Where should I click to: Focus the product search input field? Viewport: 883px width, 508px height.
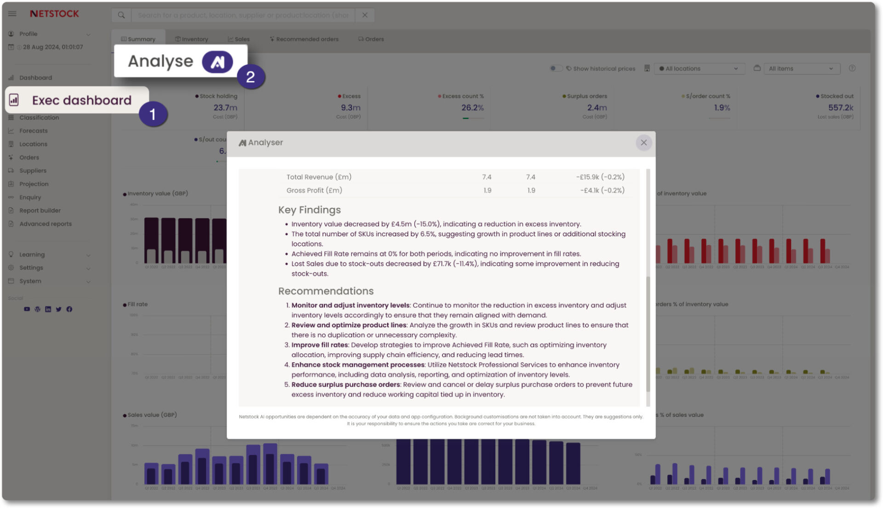(243, 15)
